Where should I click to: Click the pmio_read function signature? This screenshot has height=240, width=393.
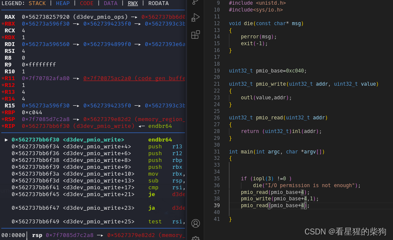[278, 118]
